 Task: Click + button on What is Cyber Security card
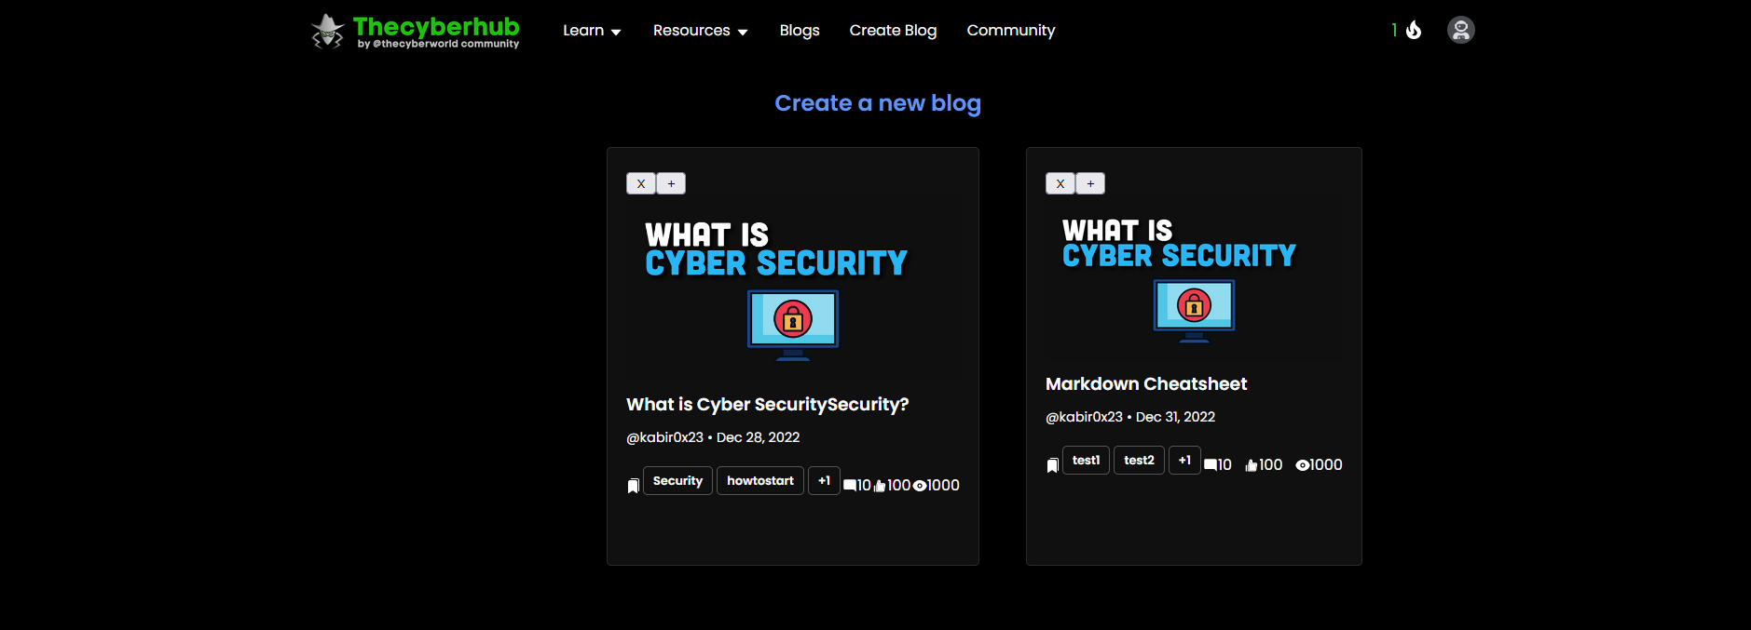point(671,183)
